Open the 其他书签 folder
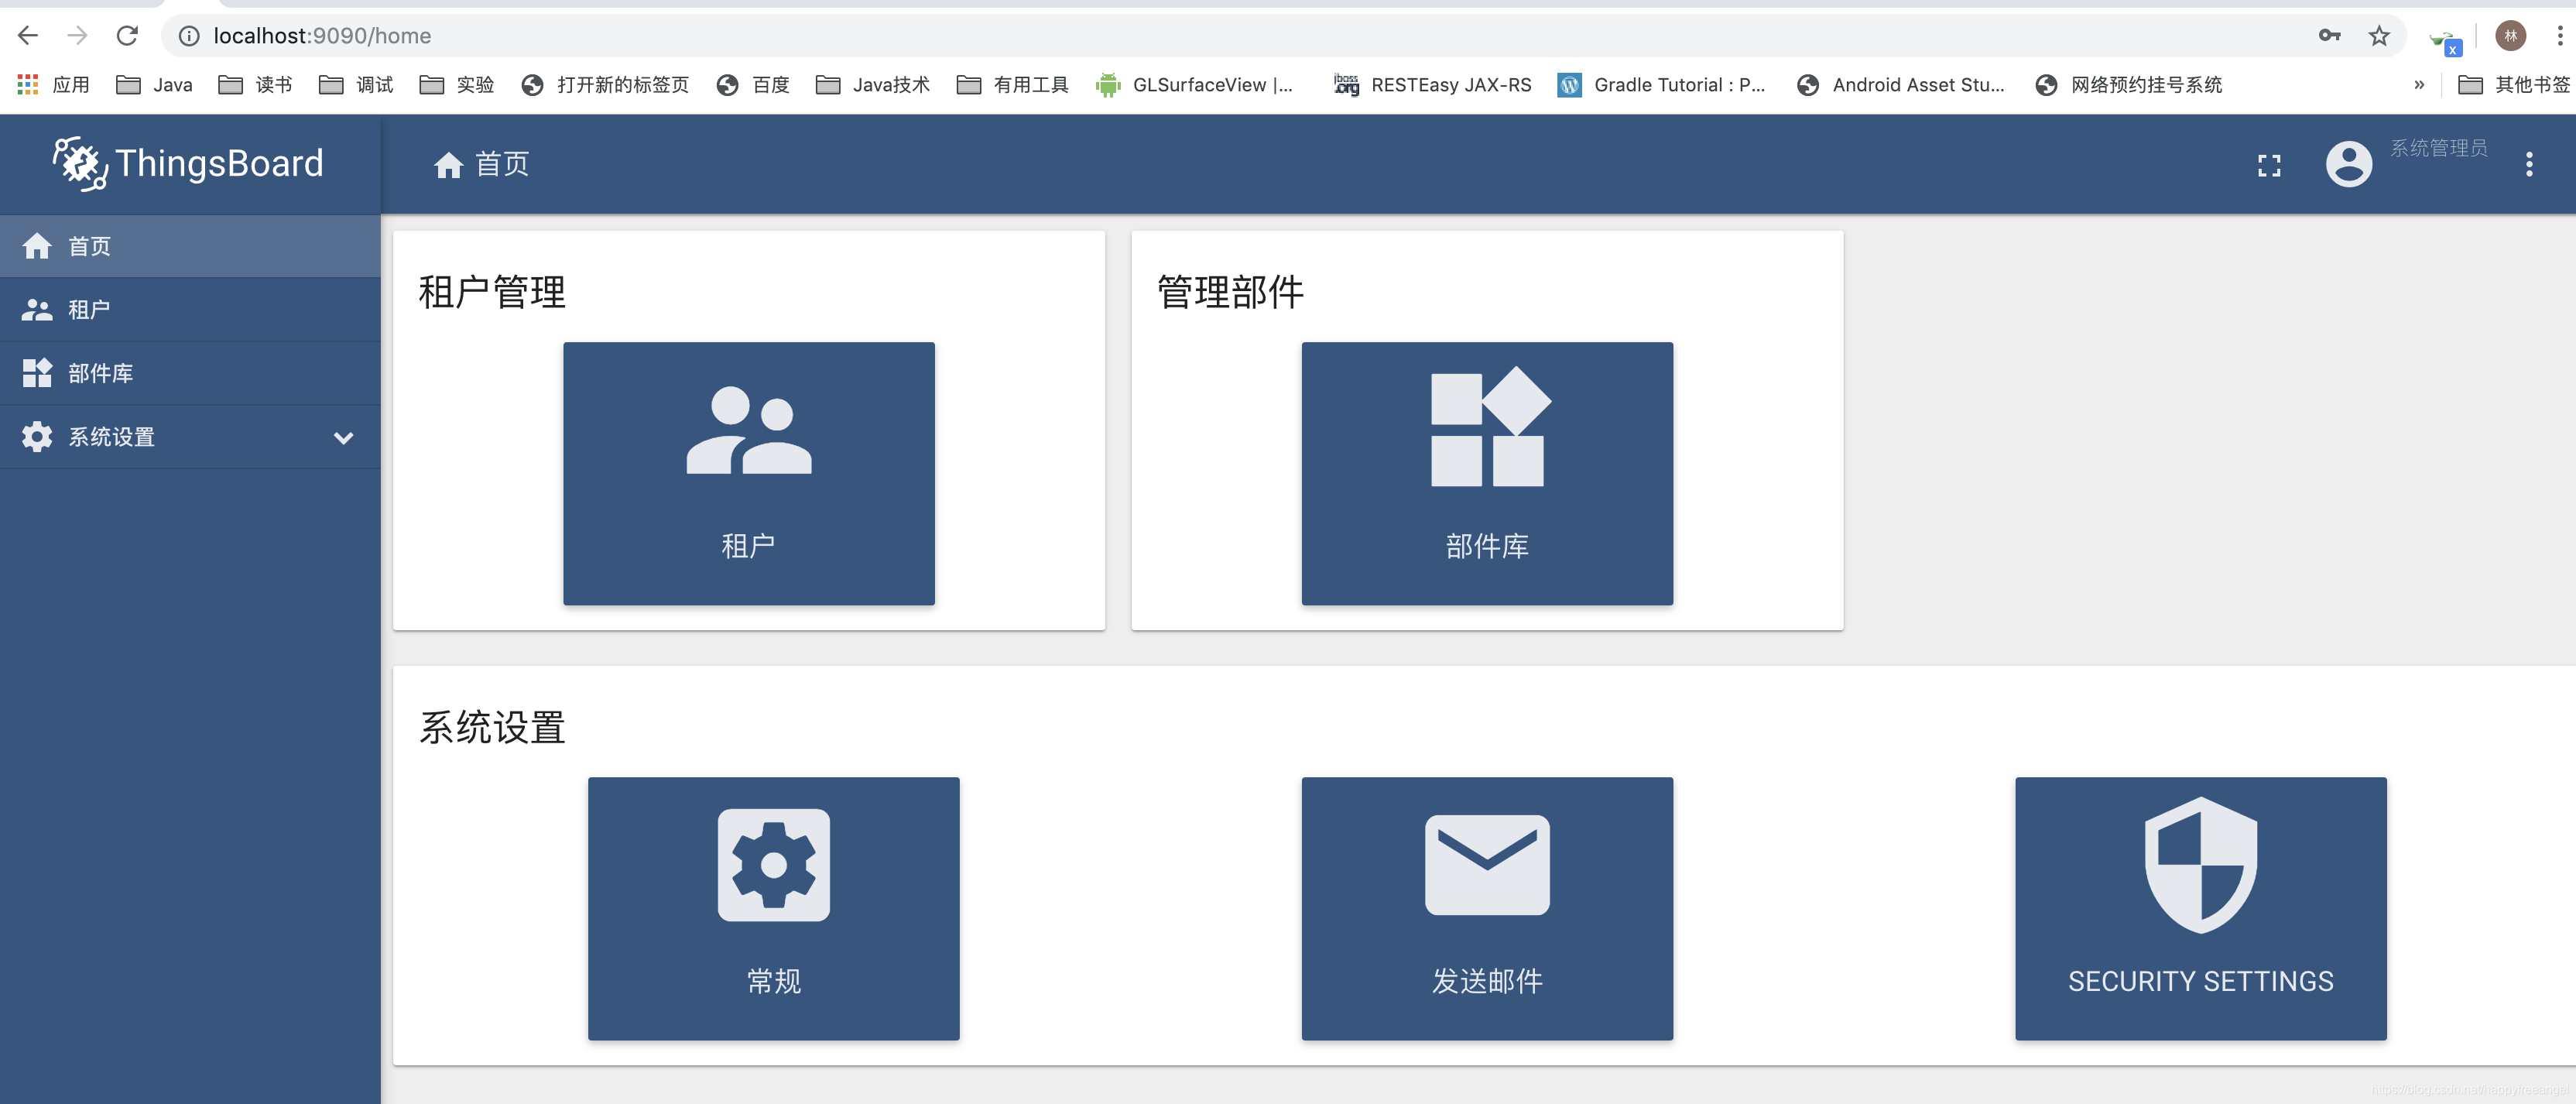This screenshot has width=2576, height=1104. pos(2513,85)
